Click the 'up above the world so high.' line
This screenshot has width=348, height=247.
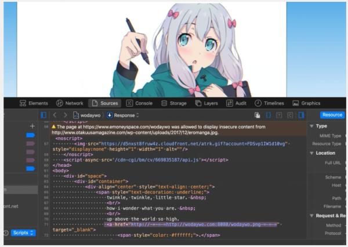click(x=143, y=219)
